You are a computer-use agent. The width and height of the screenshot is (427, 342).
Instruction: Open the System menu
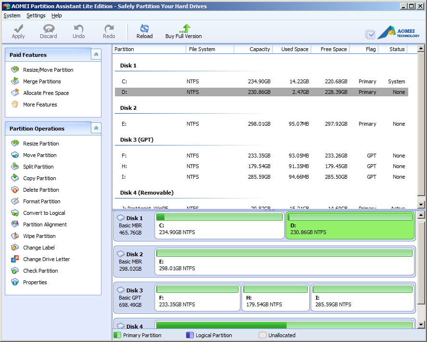click(x=12, y=15)
